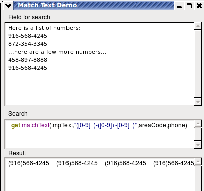
Task: Click up arrow of Result field scrollbar
Action: click(198, 161)
